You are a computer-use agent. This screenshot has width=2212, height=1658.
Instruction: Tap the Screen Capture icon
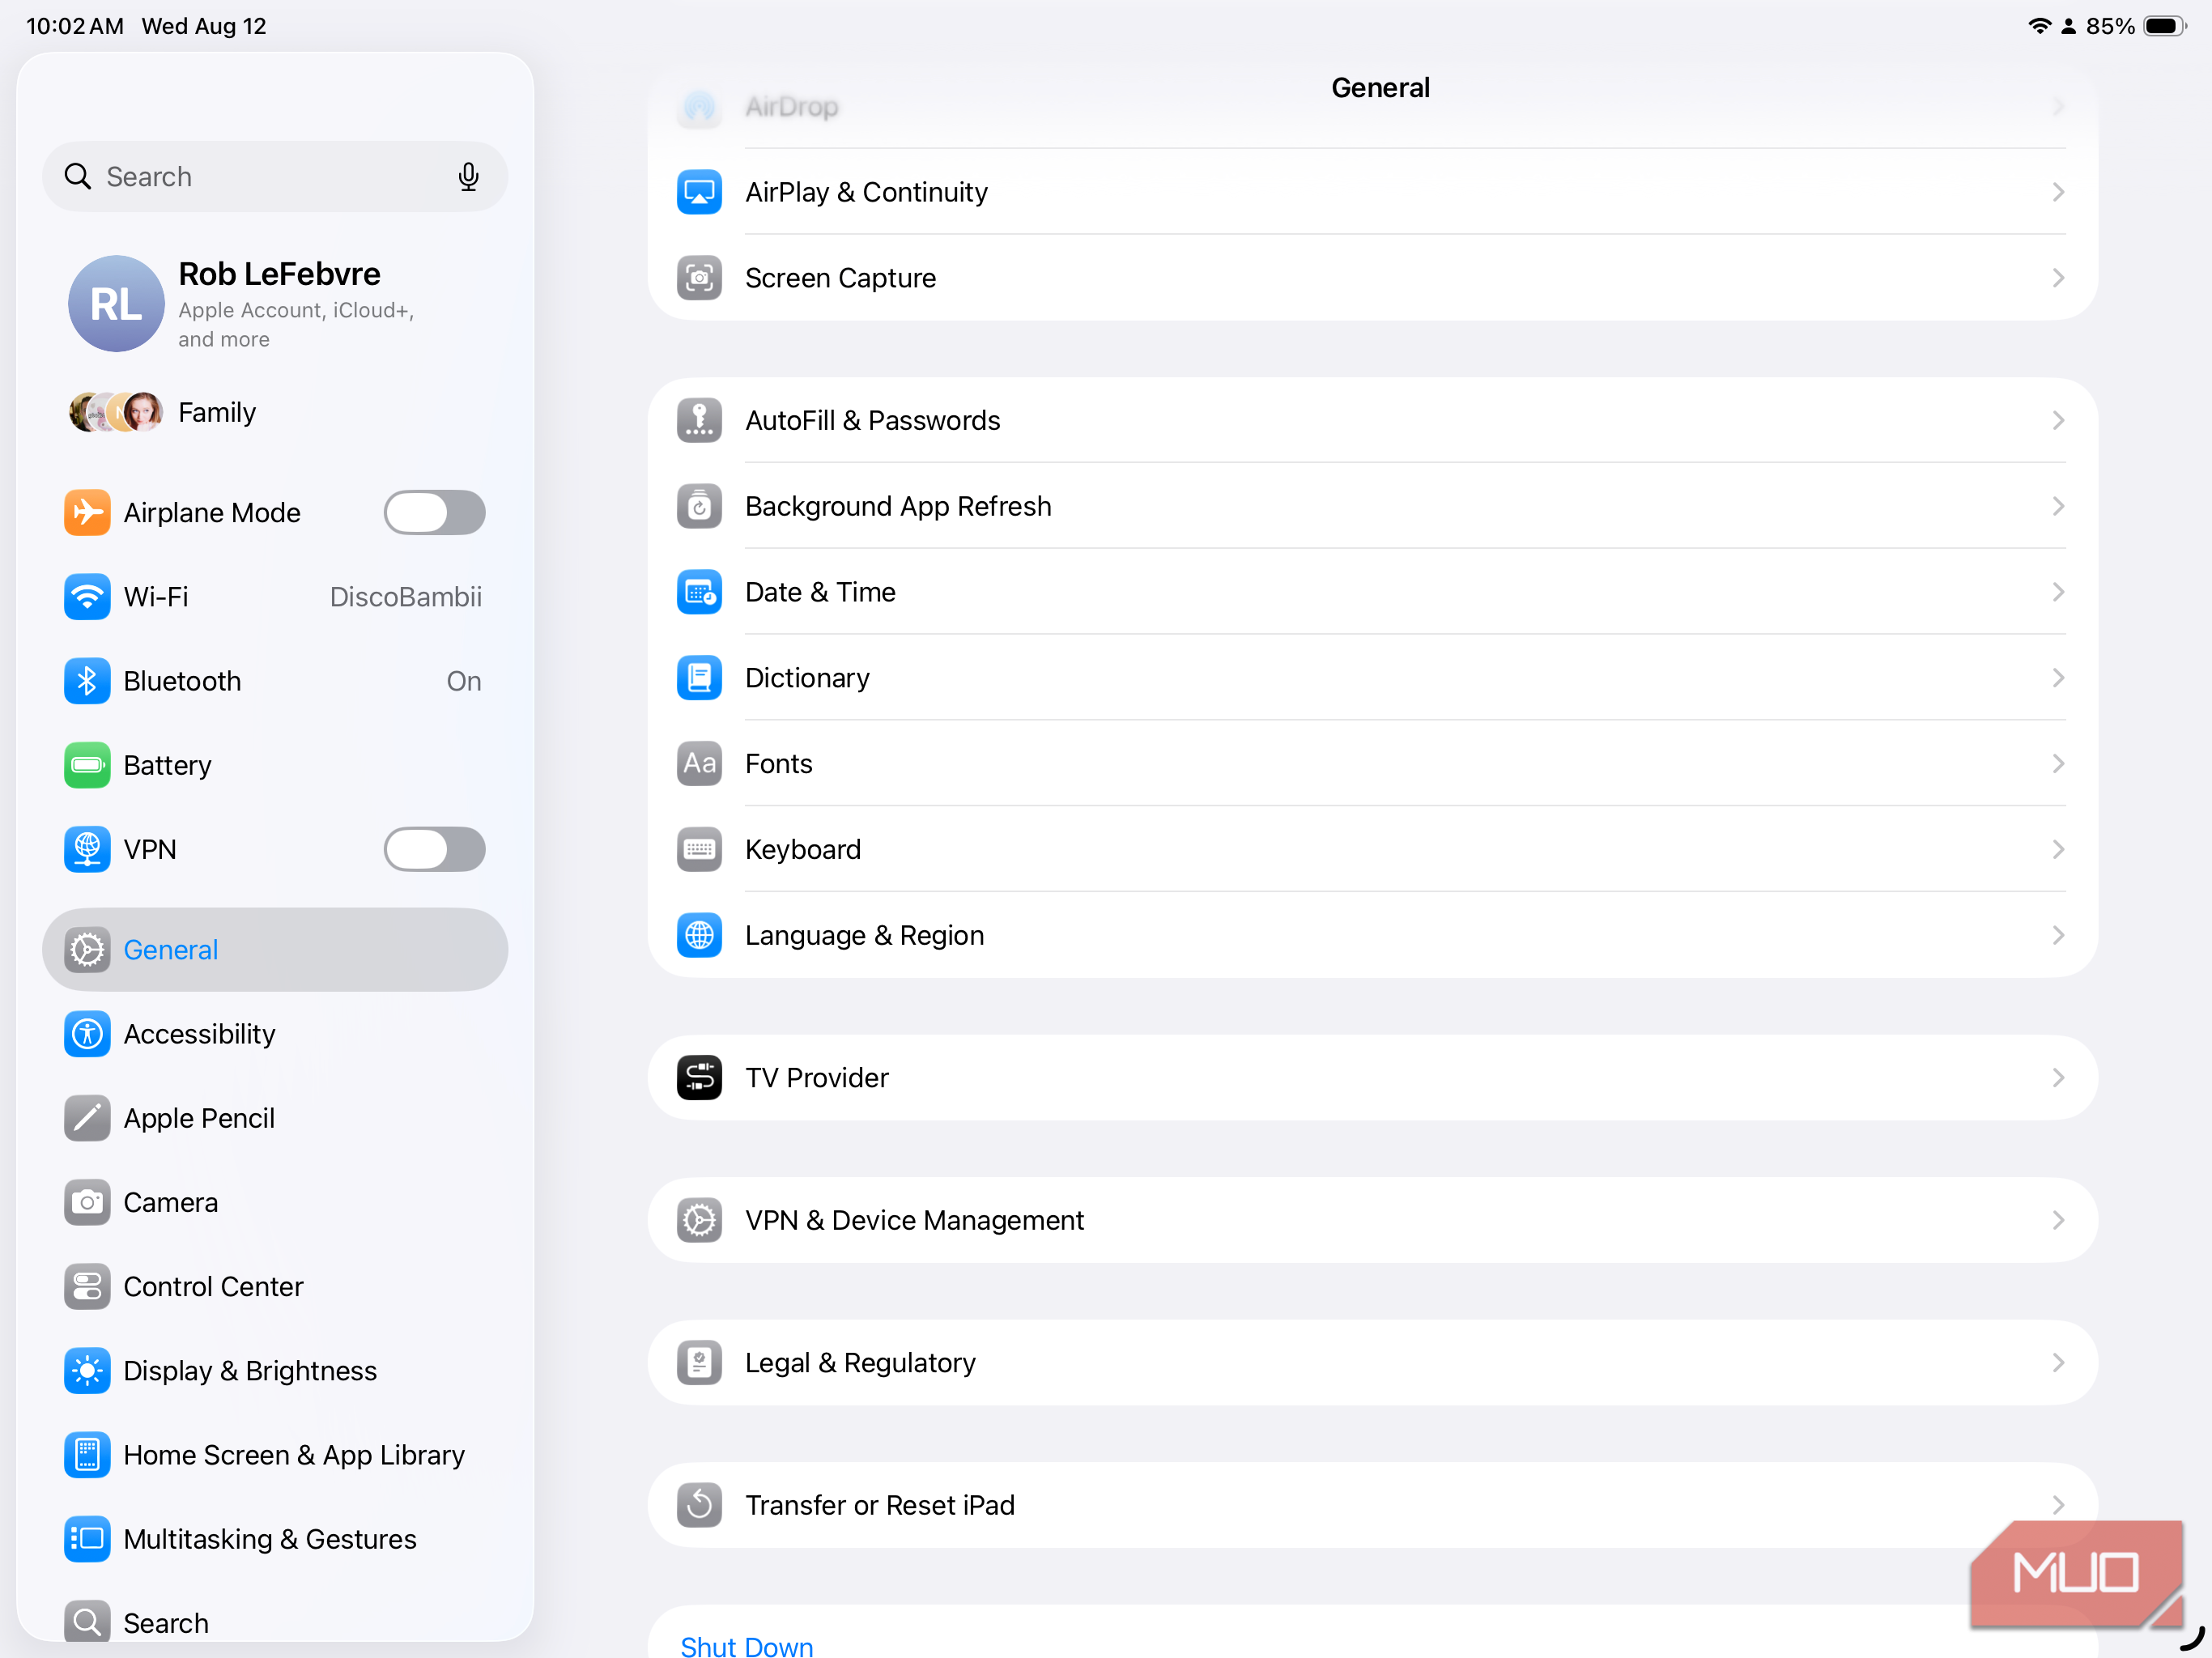coord(699,278)
